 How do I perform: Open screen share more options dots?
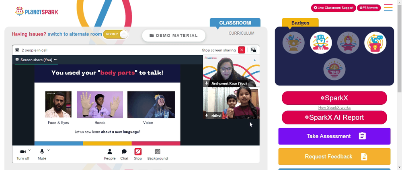pyautogui.click(x=55, y=60)
